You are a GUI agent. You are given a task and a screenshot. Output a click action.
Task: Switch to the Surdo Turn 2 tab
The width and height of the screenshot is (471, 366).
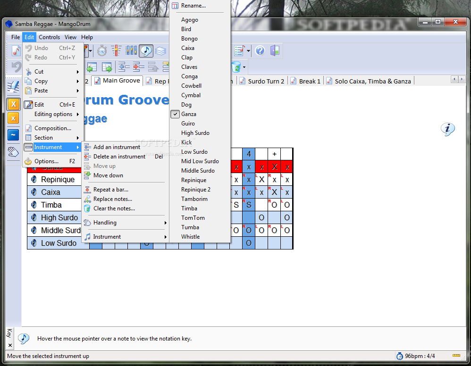tap(262, 81)
